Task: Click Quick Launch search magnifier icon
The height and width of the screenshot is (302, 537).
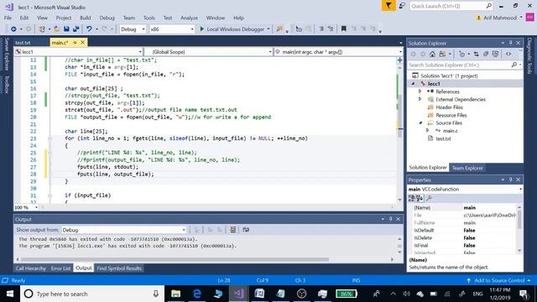Action: point(488,6)
